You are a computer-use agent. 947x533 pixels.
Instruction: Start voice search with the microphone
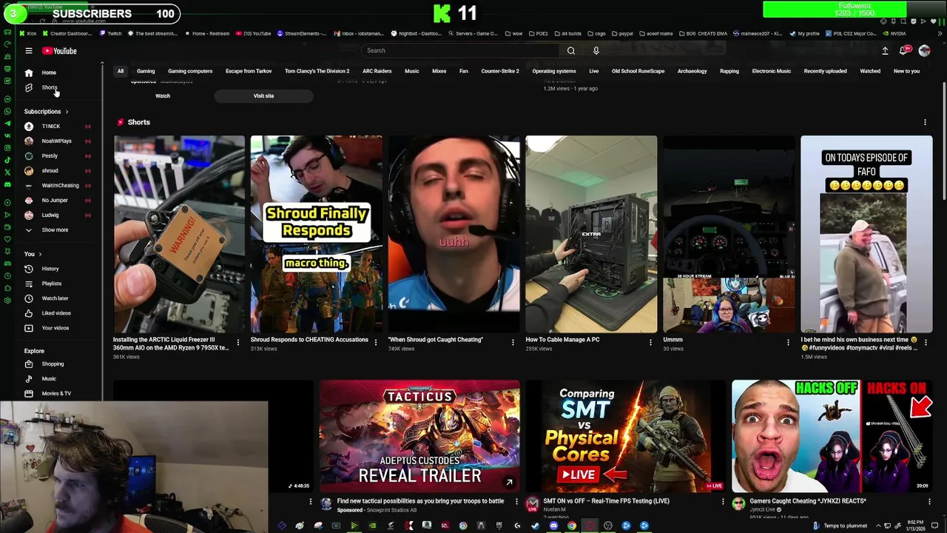tap(596, 50)
